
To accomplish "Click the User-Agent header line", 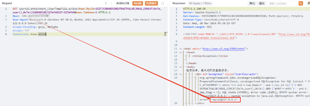I will pyautogui.click(x=87, y=22).
